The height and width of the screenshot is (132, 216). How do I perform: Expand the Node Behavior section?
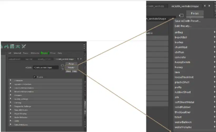(x=45, y=118)
